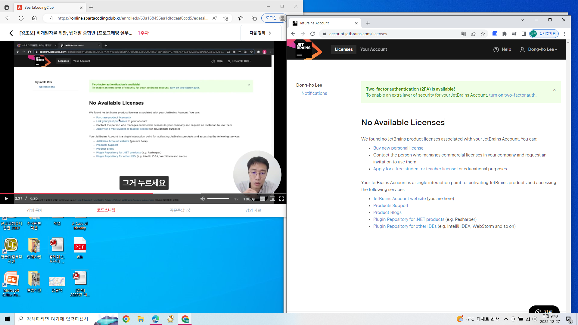This screenshot has height=325, width=578.
Task: Go to Edge home page icon
Action: coord(34,18)
